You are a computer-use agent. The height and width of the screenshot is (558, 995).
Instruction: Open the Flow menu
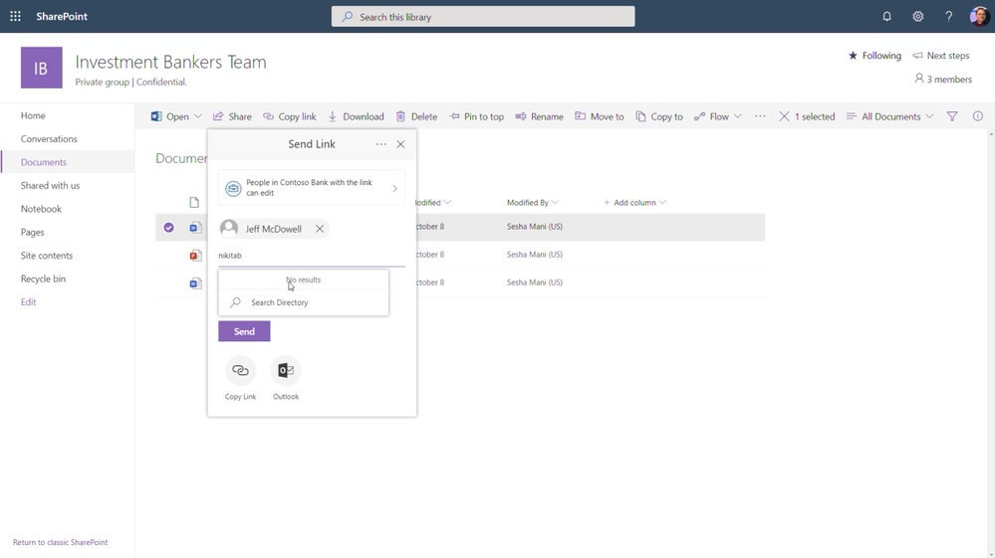[718, 116]
